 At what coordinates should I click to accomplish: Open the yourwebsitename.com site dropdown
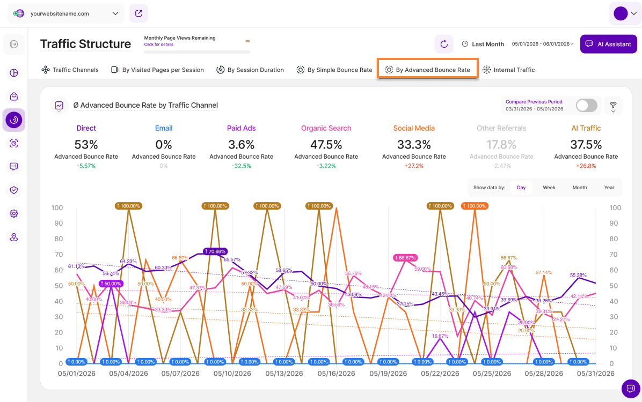click(65, 13)
